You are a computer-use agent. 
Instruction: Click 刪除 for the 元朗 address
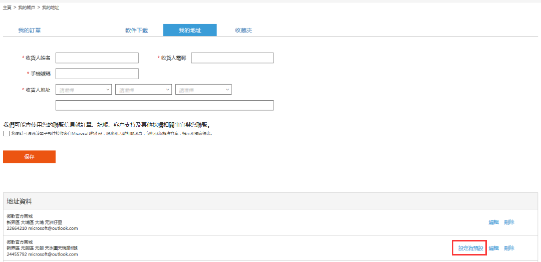click(x=509, y=248)
